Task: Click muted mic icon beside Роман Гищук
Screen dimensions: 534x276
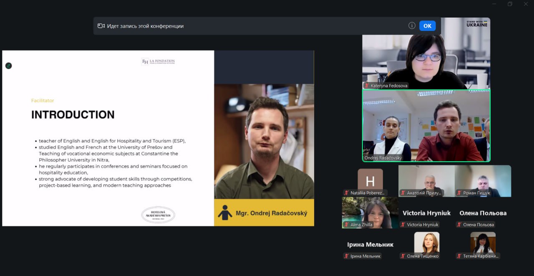Action: click(x=459, y=193)
